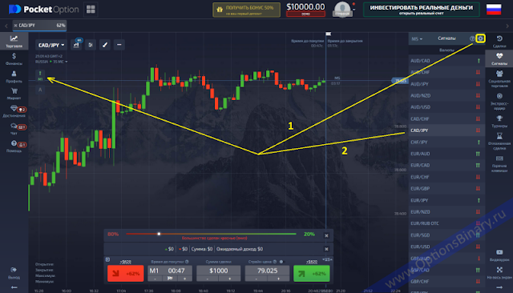Decrease trade amount with minus
Viewport: 513px width, 293px height.
click(x=208, y=279)
